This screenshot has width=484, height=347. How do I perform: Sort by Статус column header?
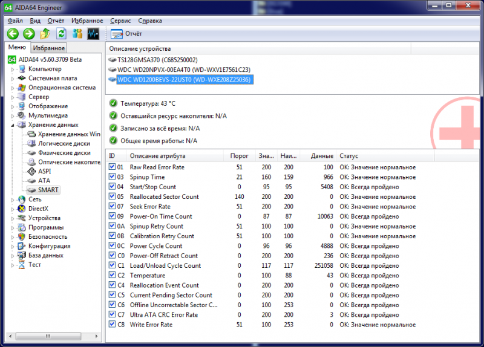pyautogui.click(x=385, y=156)
